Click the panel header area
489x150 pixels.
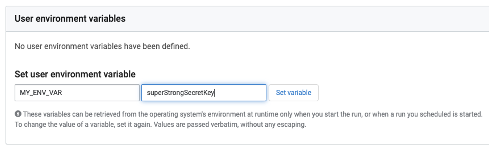click(x=244, y=18)
